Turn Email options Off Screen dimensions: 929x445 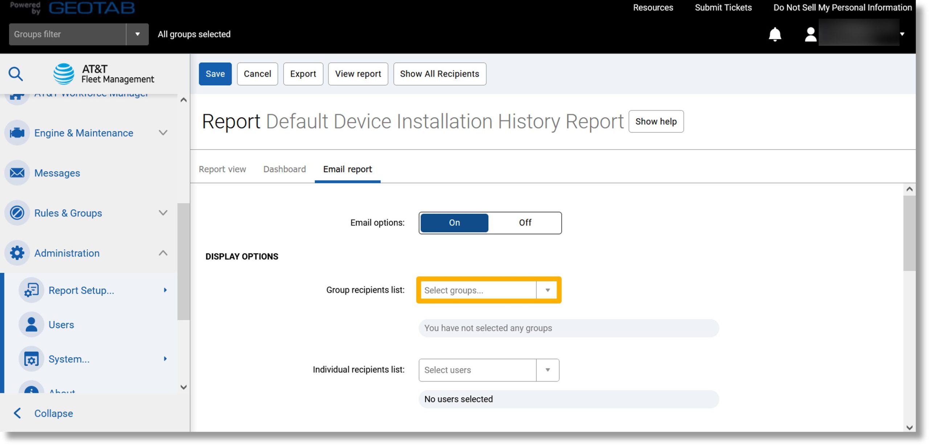pyautogui.click(x=525, y=222)
